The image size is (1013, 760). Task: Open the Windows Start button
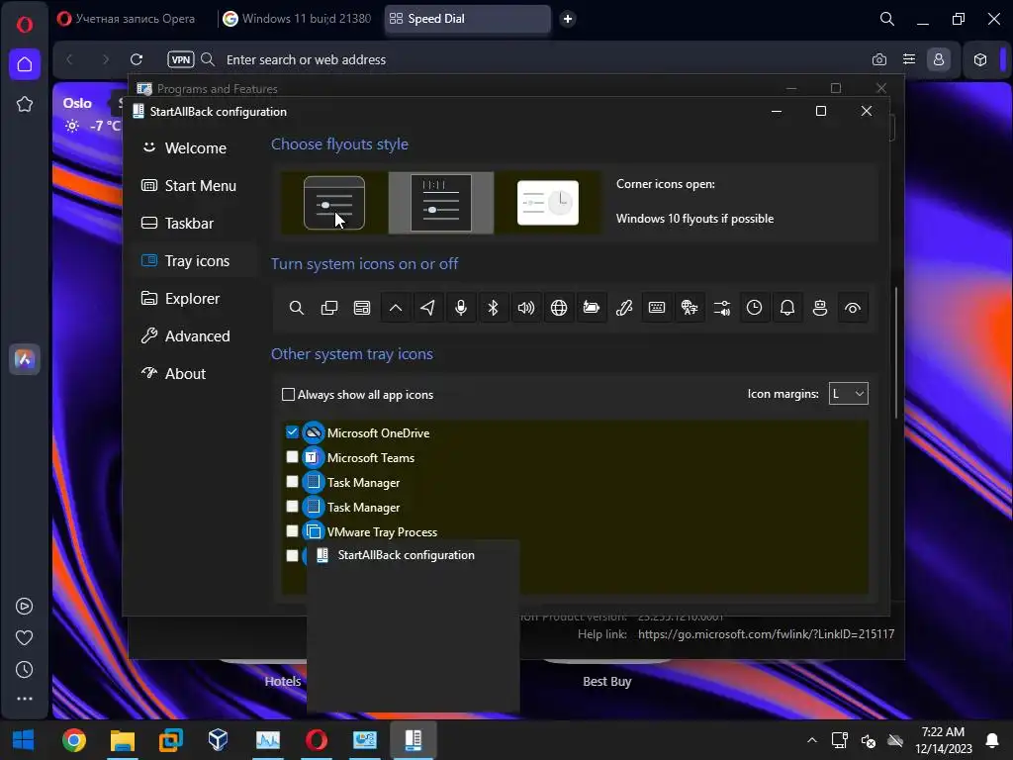(24, 740)
